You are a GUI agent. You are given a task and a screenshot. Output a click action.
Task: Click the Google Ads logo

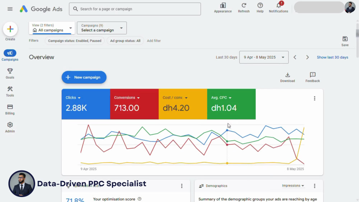coord(41,9)
